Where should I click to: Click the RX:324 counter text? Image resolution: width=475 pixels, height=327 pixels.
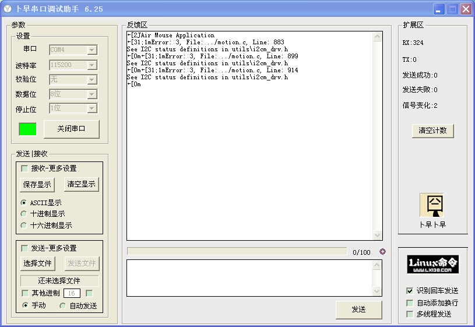(x=413, y=43)
